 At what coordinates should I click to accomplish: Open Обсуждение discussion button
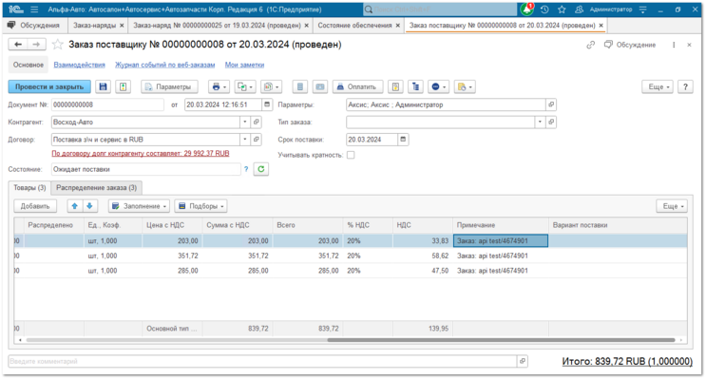tap(630, 45)
